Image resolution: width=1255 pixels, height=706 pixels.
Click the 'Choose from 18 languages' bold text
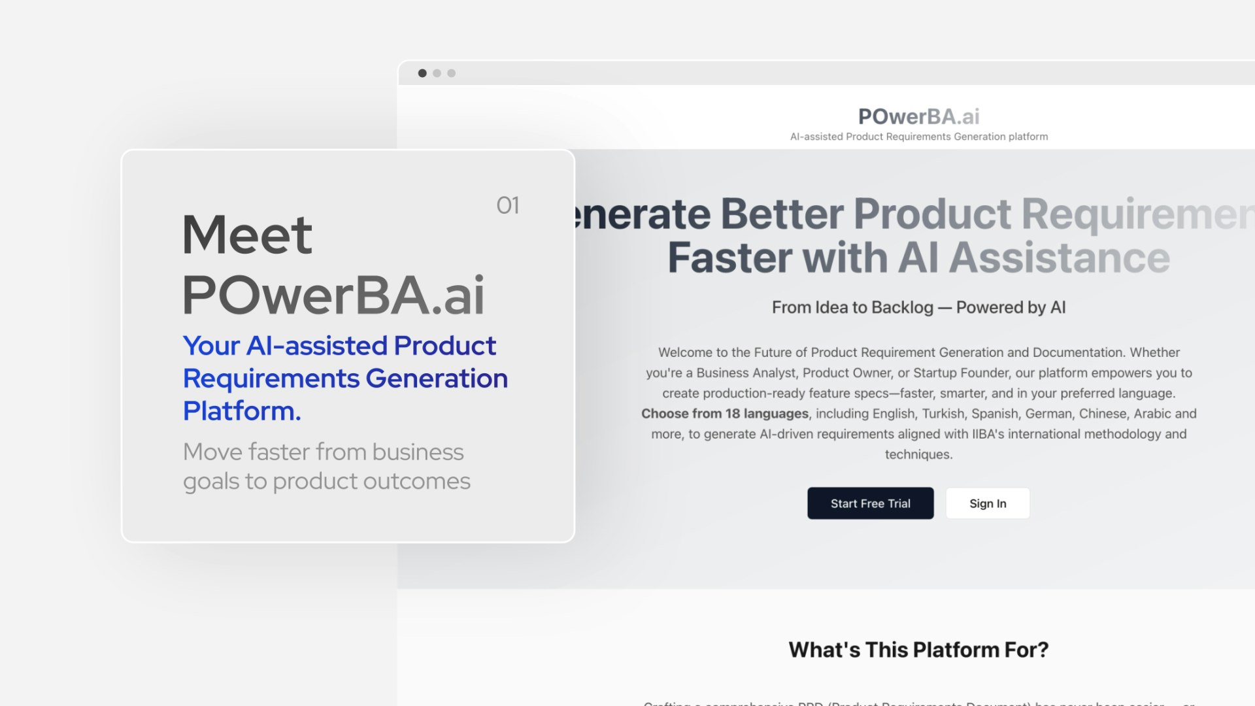click(x=724, y=414)
